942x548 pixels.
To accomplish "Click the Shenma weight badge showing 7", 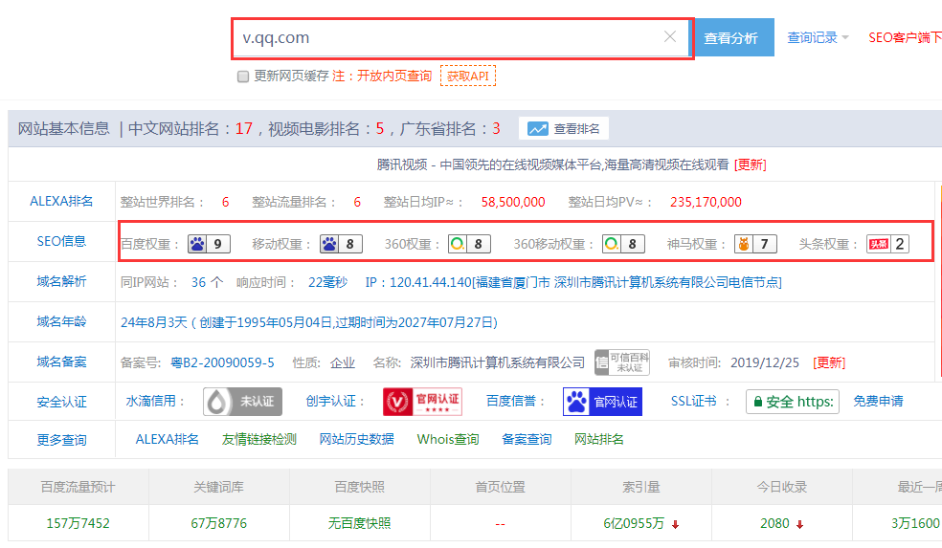I will pyautogui.click(x=754, y=244).
